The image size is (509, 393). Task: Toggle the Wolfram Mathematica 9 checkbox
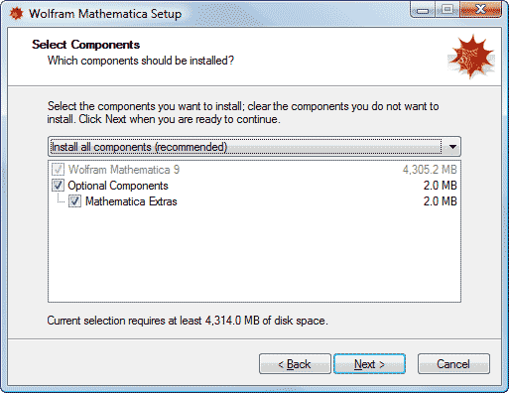click(58, 170)
